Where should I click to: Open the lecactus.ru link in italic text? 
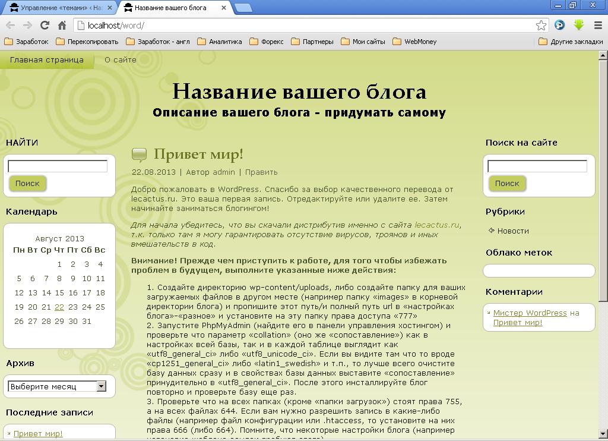pos(437,225)
